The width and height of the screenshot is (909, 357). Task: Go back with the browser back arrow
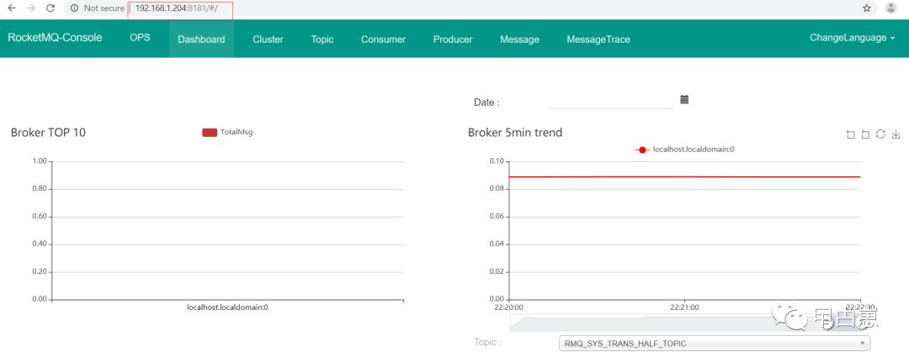pos(12,8)
